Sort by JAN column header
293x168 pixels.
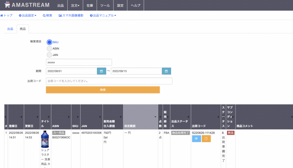[92, 117]
